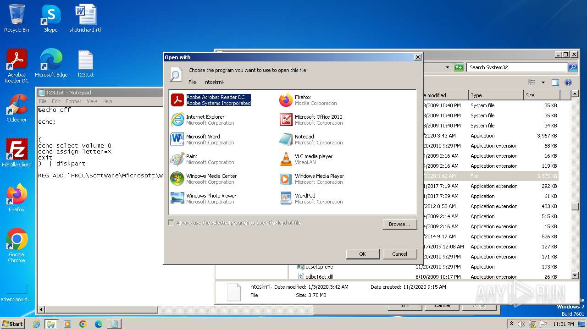Choose Microsoft Word in program list
This screenshot has width=587, height=330.
202,139
